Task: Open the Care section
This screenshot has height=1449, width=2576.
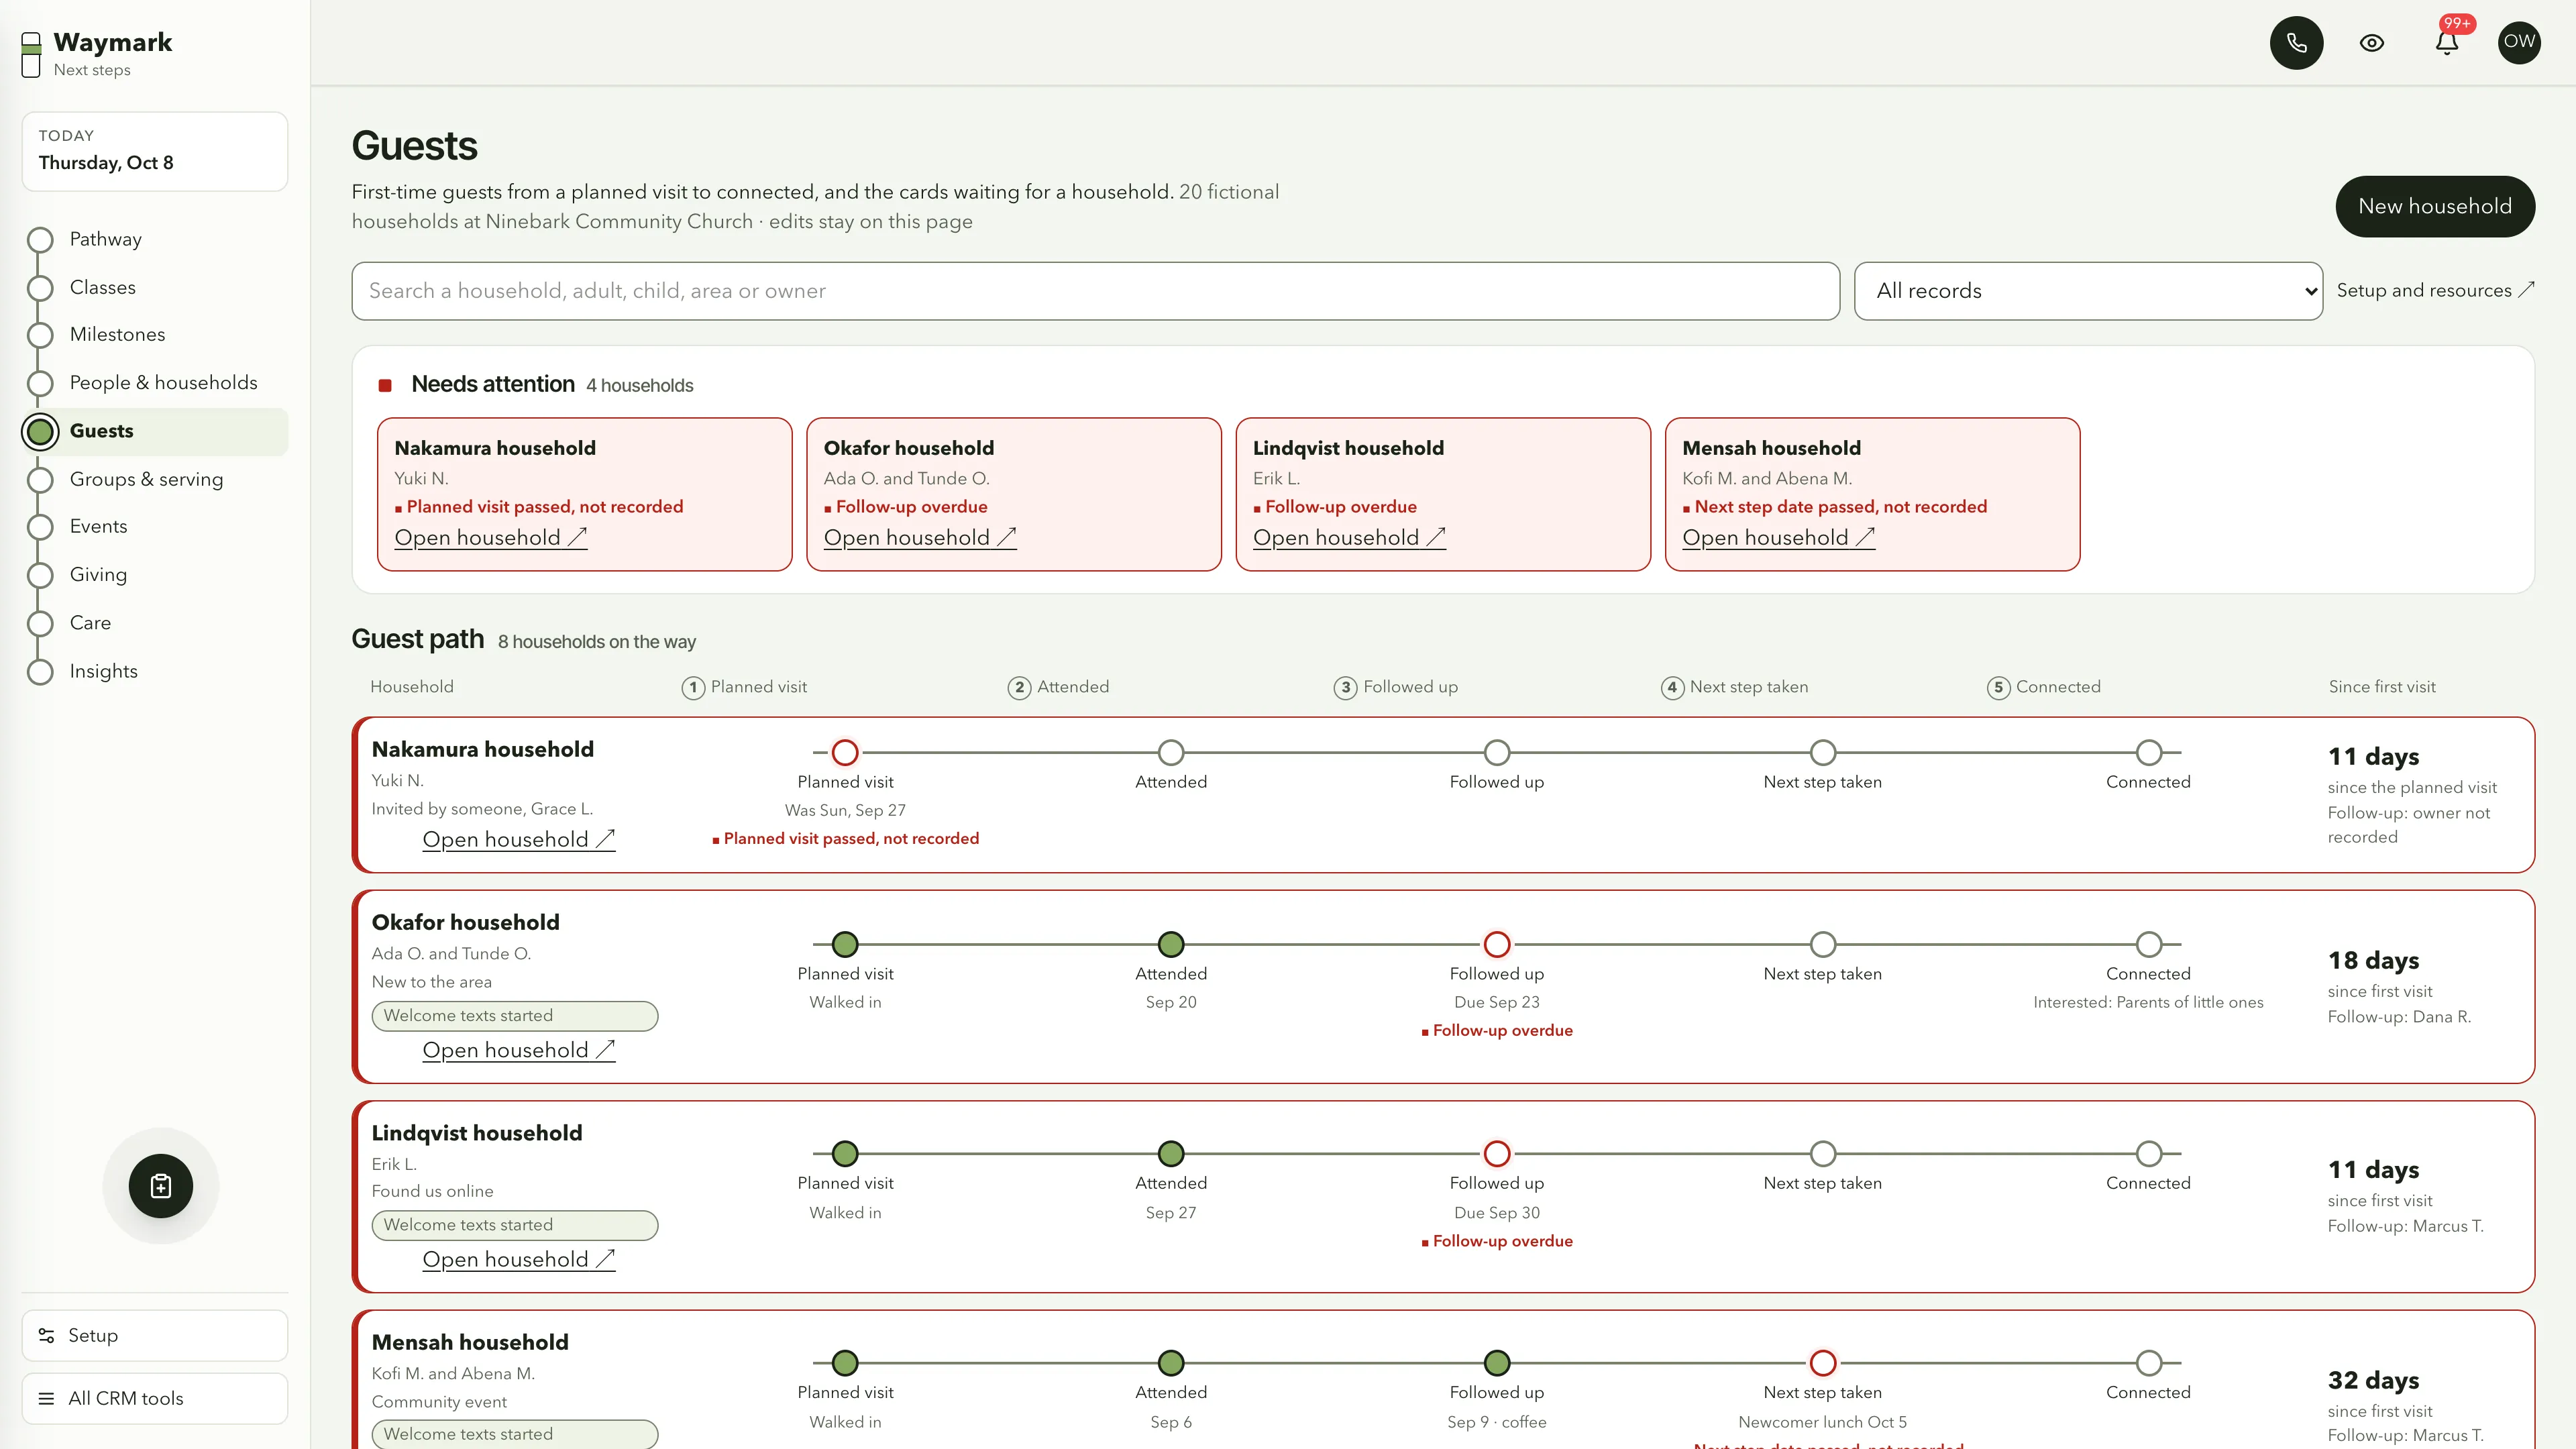Action: (155, 622)
